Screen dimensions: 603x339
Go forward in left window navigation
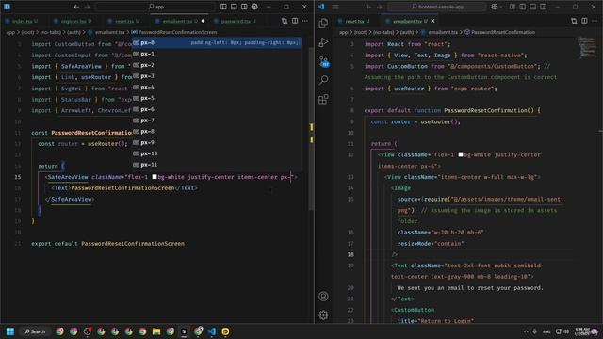click(x=87, y=7)
